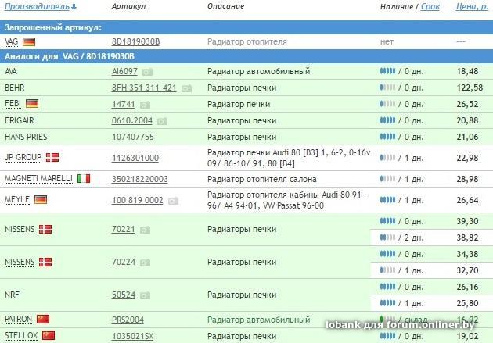Select price 122,58 for BEHR
The width and height of the screenshot is (493, 343).
point(470,88)
